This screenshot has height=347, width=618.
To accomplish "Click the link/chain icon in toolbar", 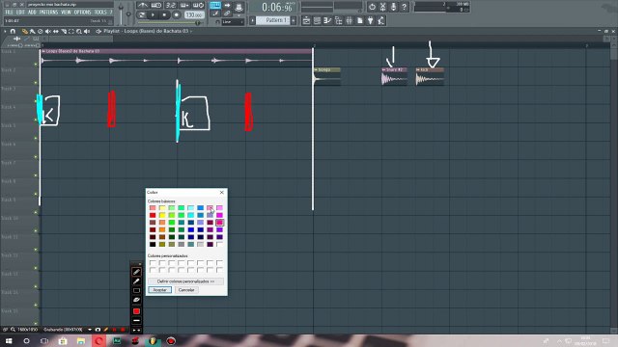I will (x=227, y=13).
